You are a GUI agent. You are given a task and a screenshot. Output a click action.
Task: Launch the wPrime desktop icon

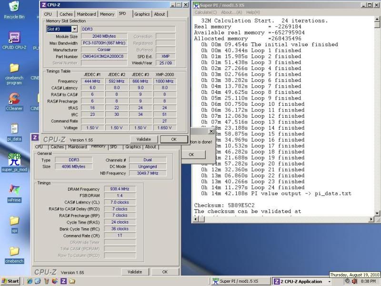14,193
